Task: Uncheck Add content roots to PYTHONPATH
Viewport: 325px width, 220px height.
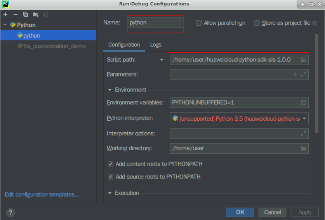Action: click(111, 164)
